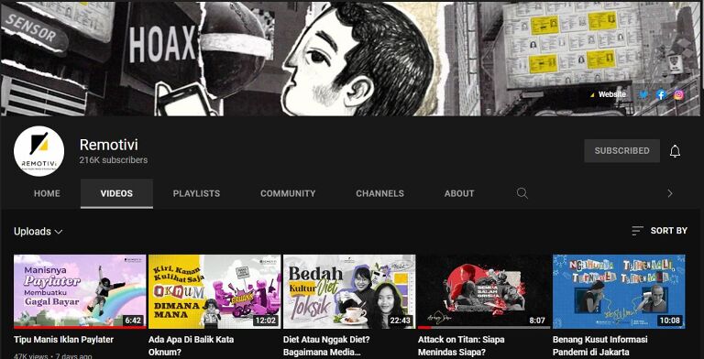The height and width of the screenshot is (359, 704).
Task: Click the notification bell icon
Action: pos(675,151)
